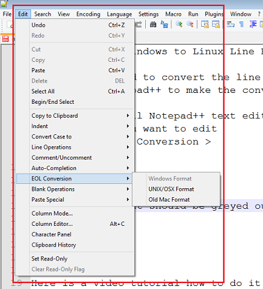Open the Window menu

click(x=241, y=14)
